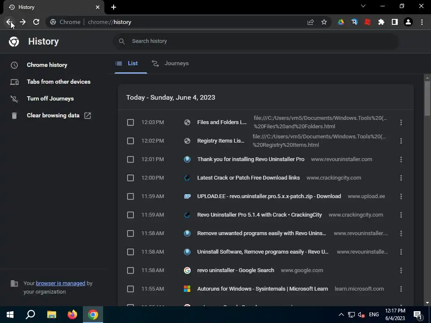Open File Explorer from the taskbar
This screenshot has width=431, height=323.
click(x=51, y=315)
